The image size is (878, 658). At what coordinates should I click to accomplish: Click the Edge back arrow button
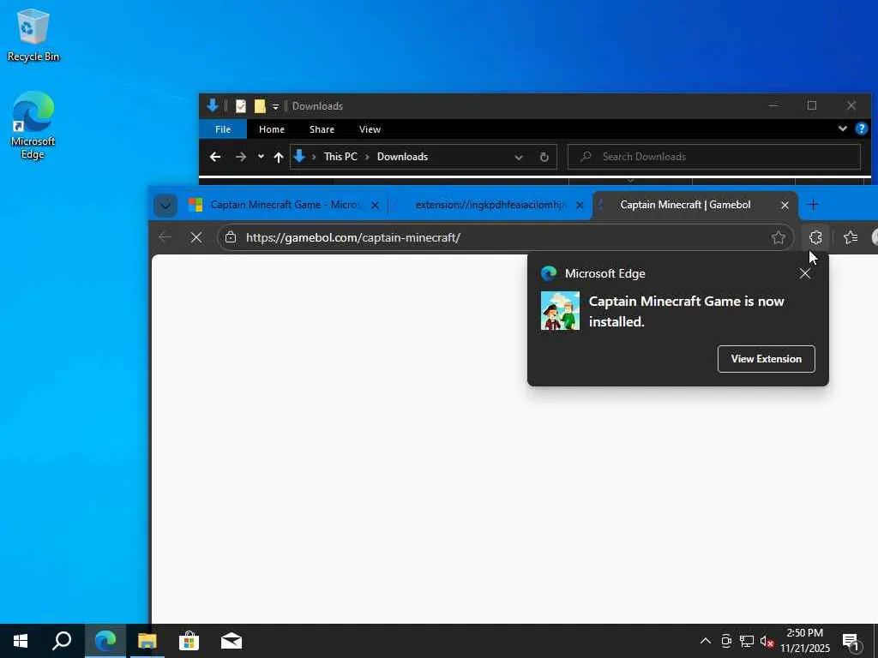(x=165, y=237)
